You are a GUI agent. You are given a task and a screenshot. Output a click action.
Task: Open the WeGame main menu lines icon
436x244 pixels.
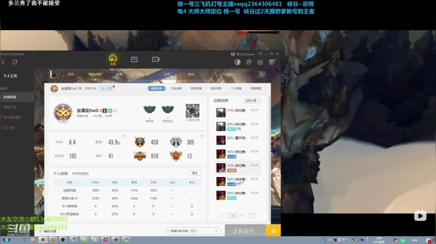tap(260, 54)
